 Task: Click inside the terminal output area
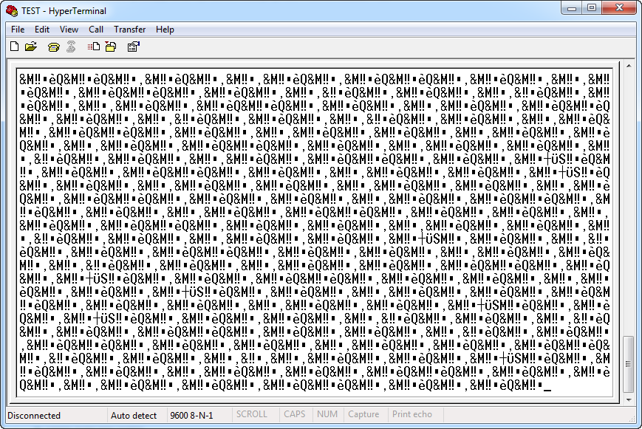point(315,232)
